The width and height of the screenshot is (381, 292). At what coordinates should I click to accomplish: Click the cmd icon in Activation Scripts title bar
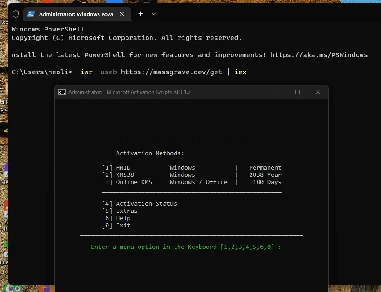(62, 92)
